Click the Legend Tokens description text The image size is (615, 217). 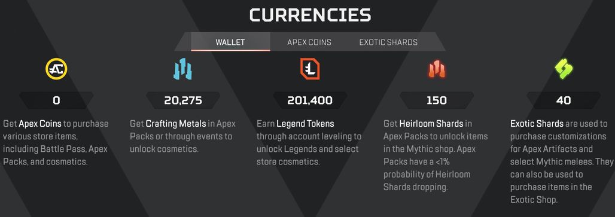click(x=309, y=143)
